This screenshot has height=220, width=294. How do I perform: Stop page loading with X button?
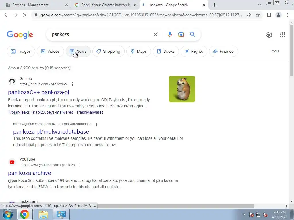tap(25, 15)
